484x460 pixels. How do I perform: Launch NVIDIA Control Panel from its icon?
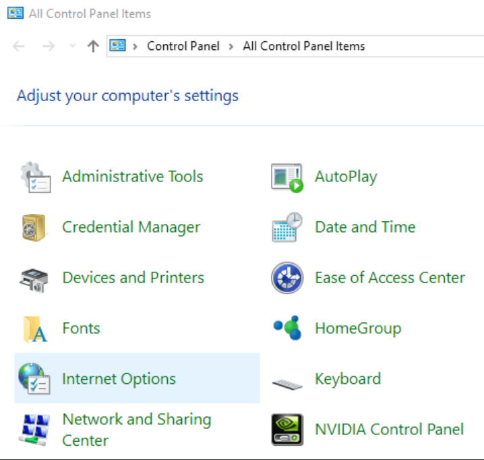click(287, 430)
